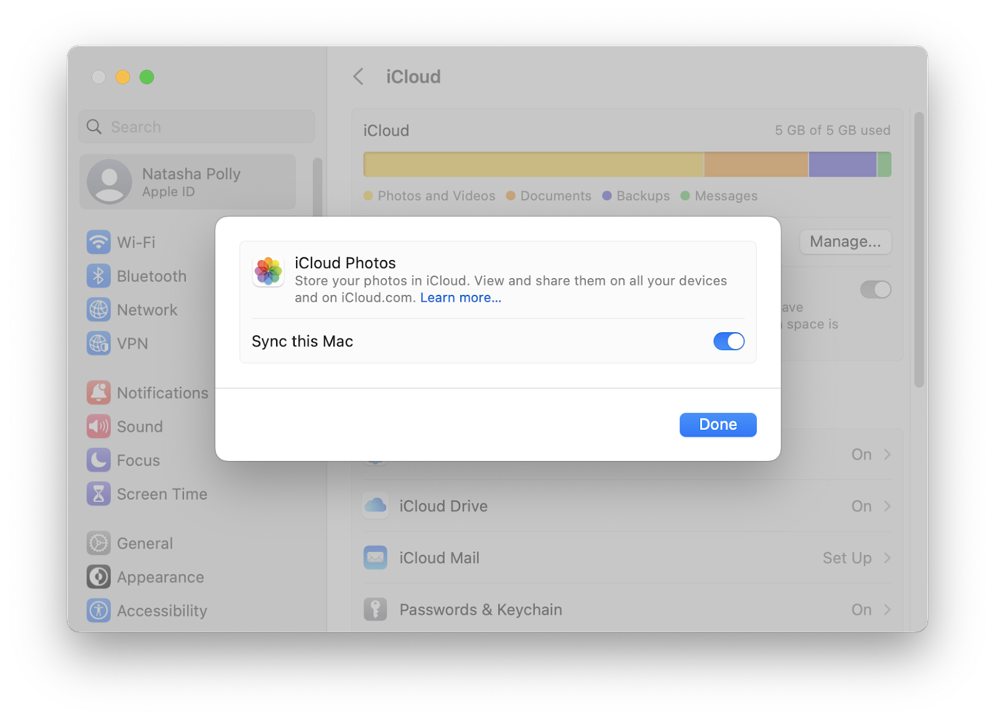Click the Accessibility icon in sidebar

(98, 611)
